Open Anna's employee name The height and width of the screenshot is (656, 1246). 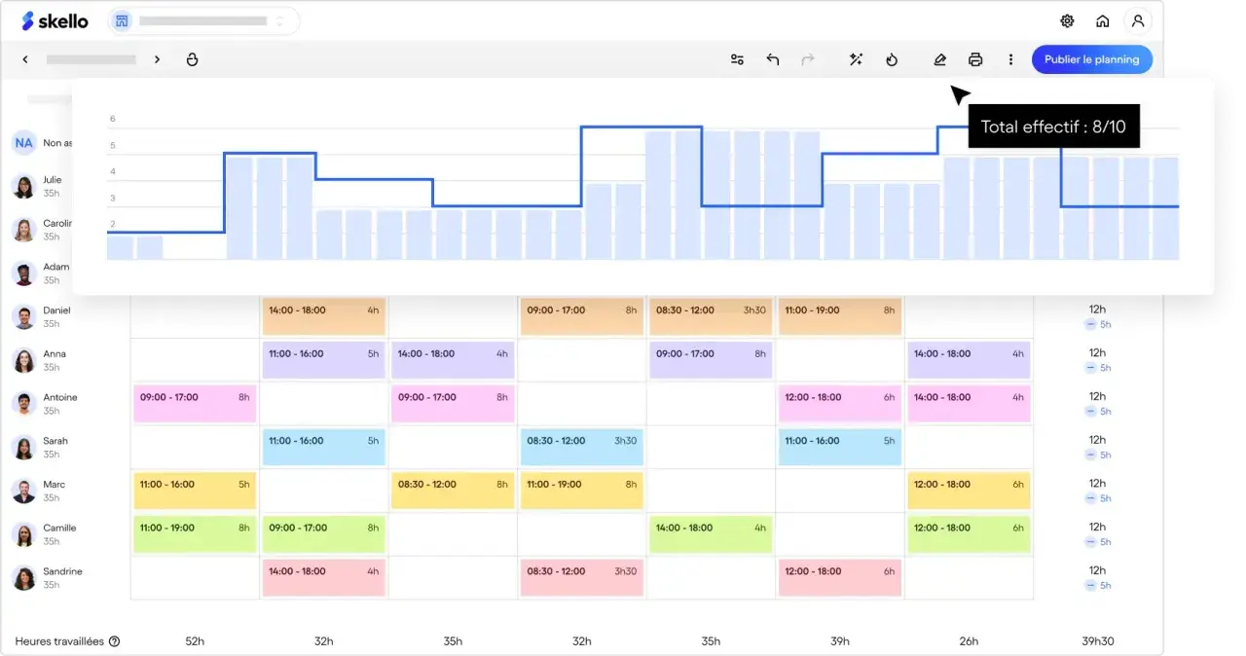[x=55, y=354]
